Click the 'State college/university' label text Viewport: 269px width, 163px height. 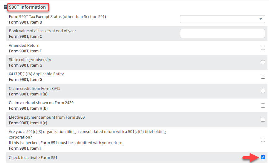click(x=30, y=60)
